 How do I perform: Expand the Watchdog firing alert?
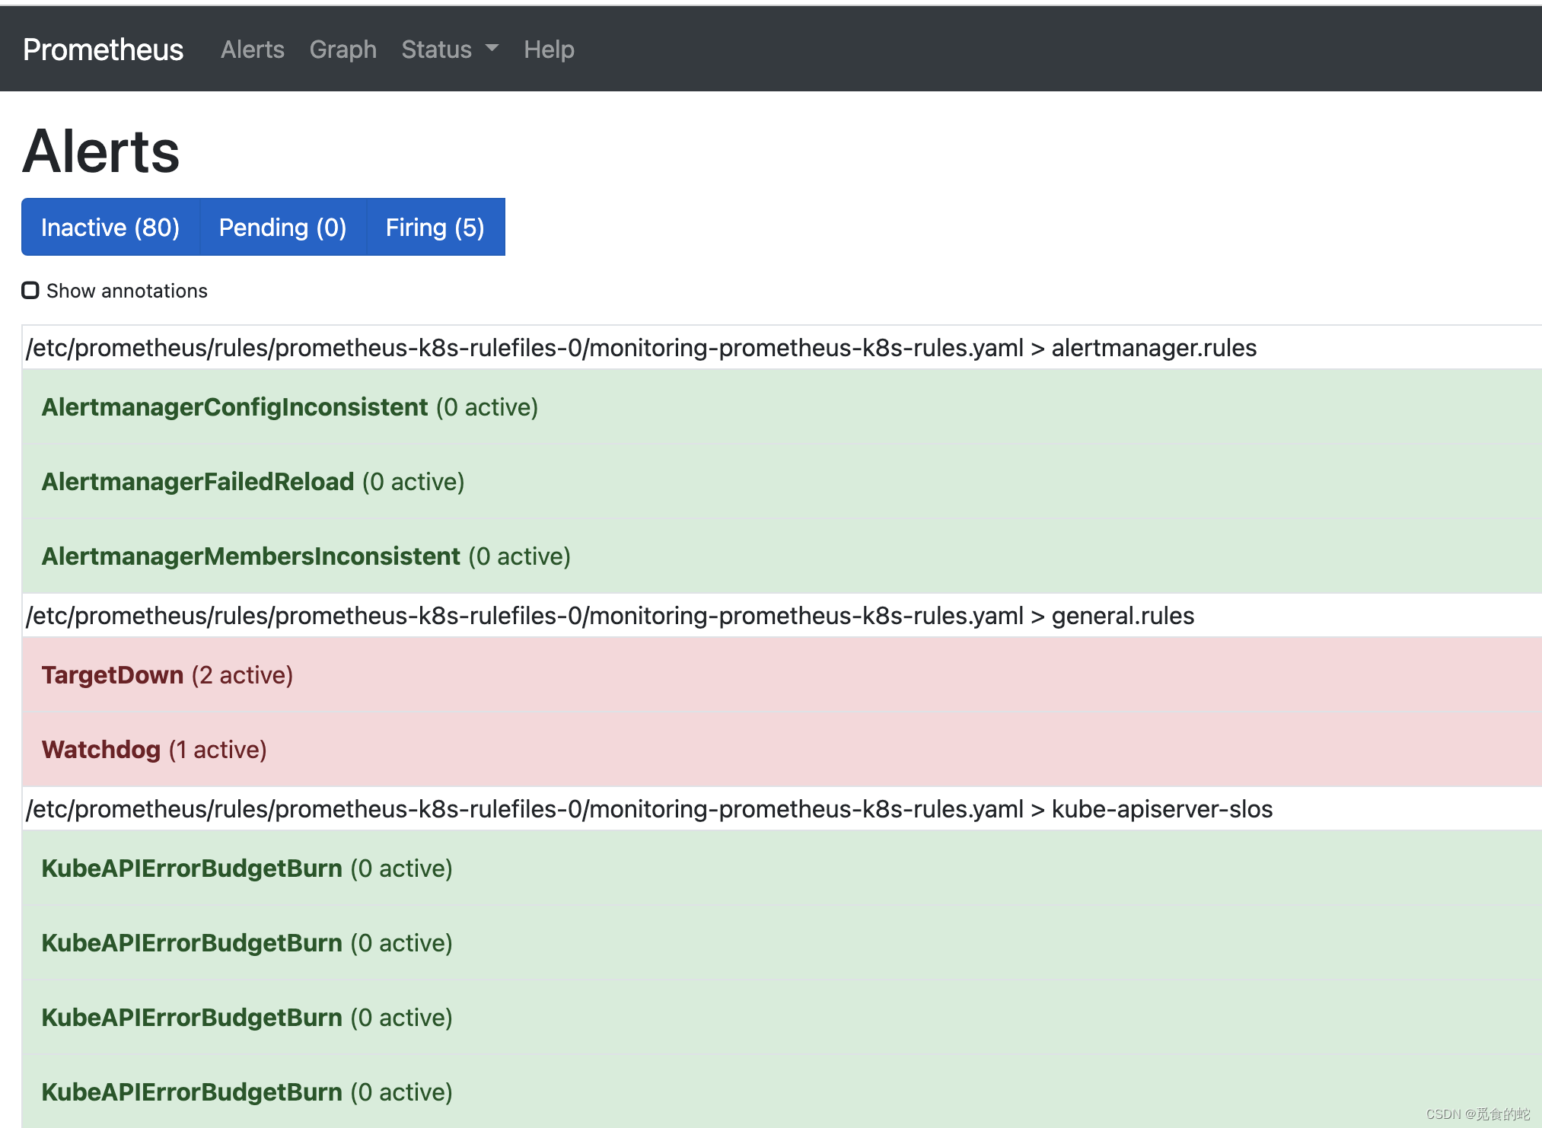[782, 750]
